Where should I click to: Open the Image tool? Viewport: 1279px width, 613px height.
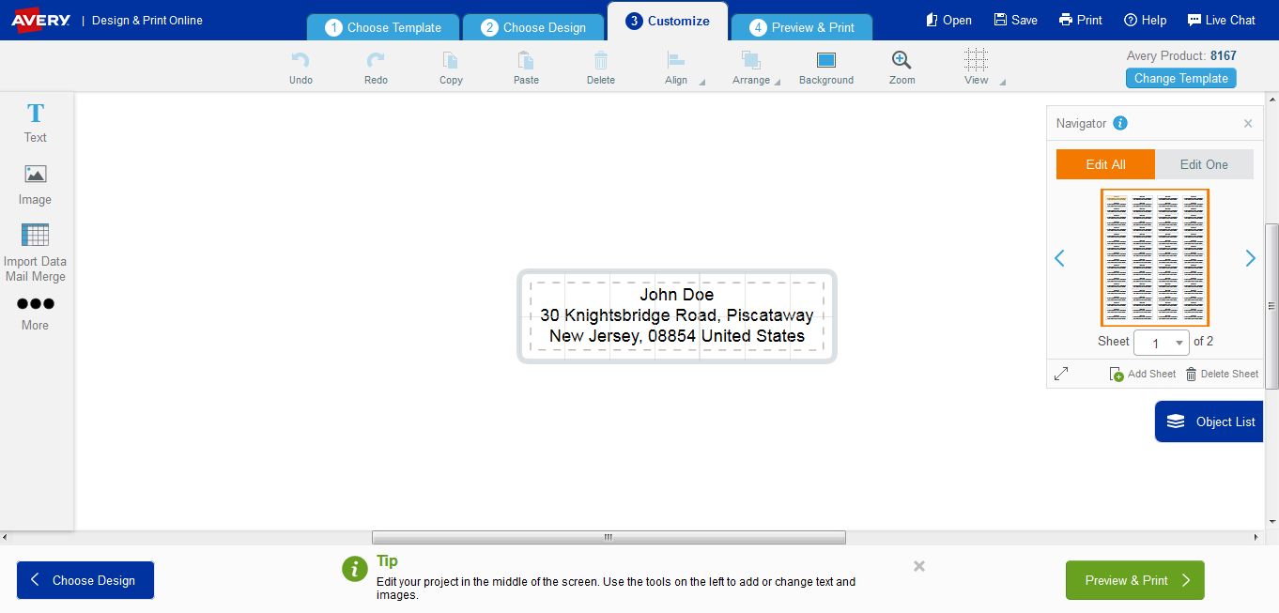pos(35,184)
